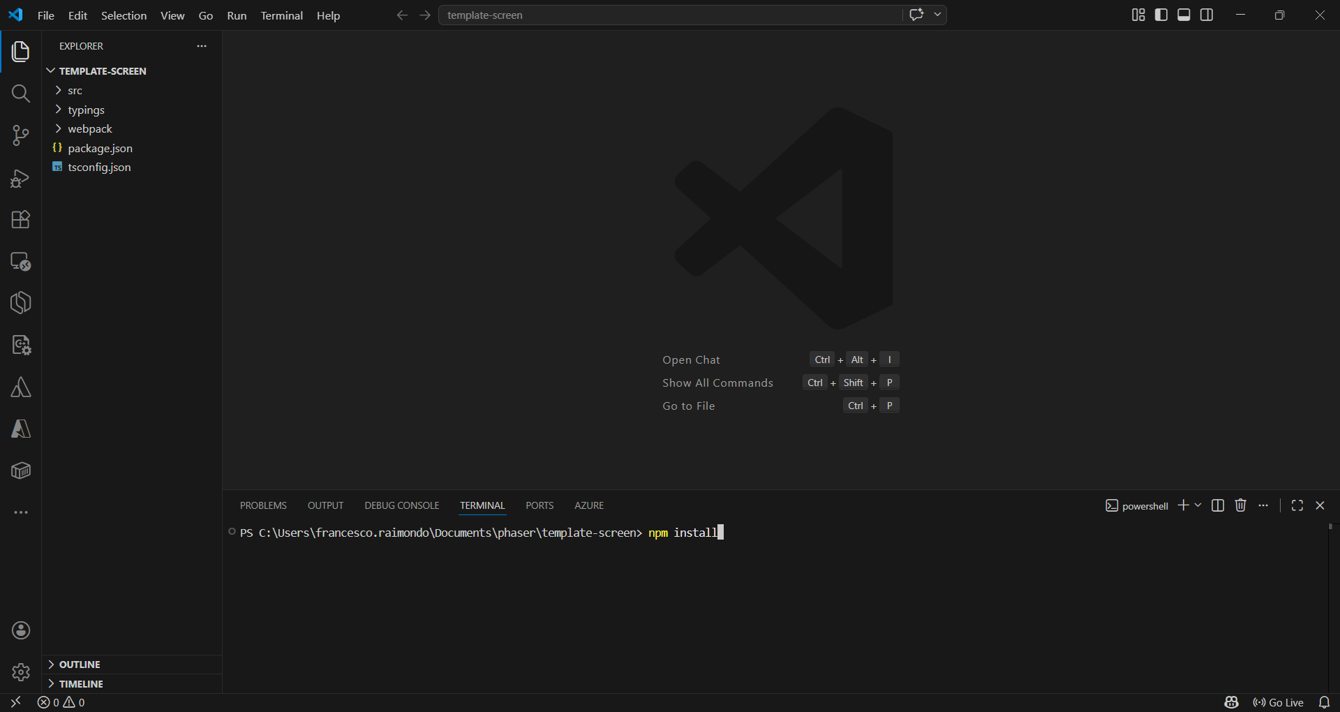The image size is (1340, 712).
Task: Open the Extensions view
Action: pos(21,220)
